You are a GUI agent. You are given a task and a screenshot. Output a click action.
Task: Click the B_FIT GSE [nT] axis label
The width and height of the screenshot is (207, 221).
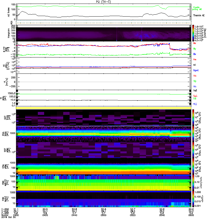6,49
